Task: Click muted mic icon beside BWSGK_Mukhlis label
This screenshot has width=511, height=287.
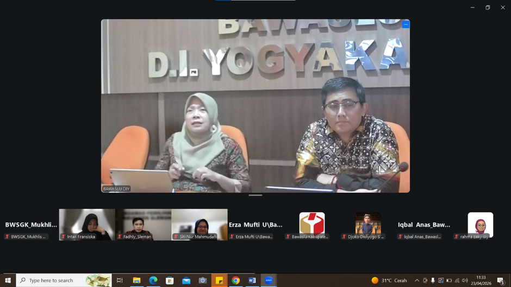Action: pyautogui.click(x=7, y=237)
